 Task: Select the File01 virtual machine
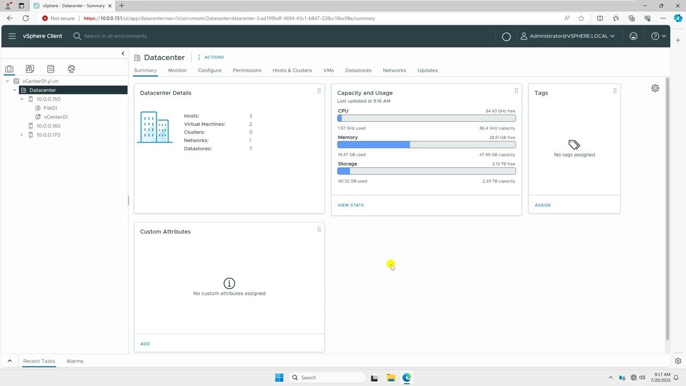50,108
